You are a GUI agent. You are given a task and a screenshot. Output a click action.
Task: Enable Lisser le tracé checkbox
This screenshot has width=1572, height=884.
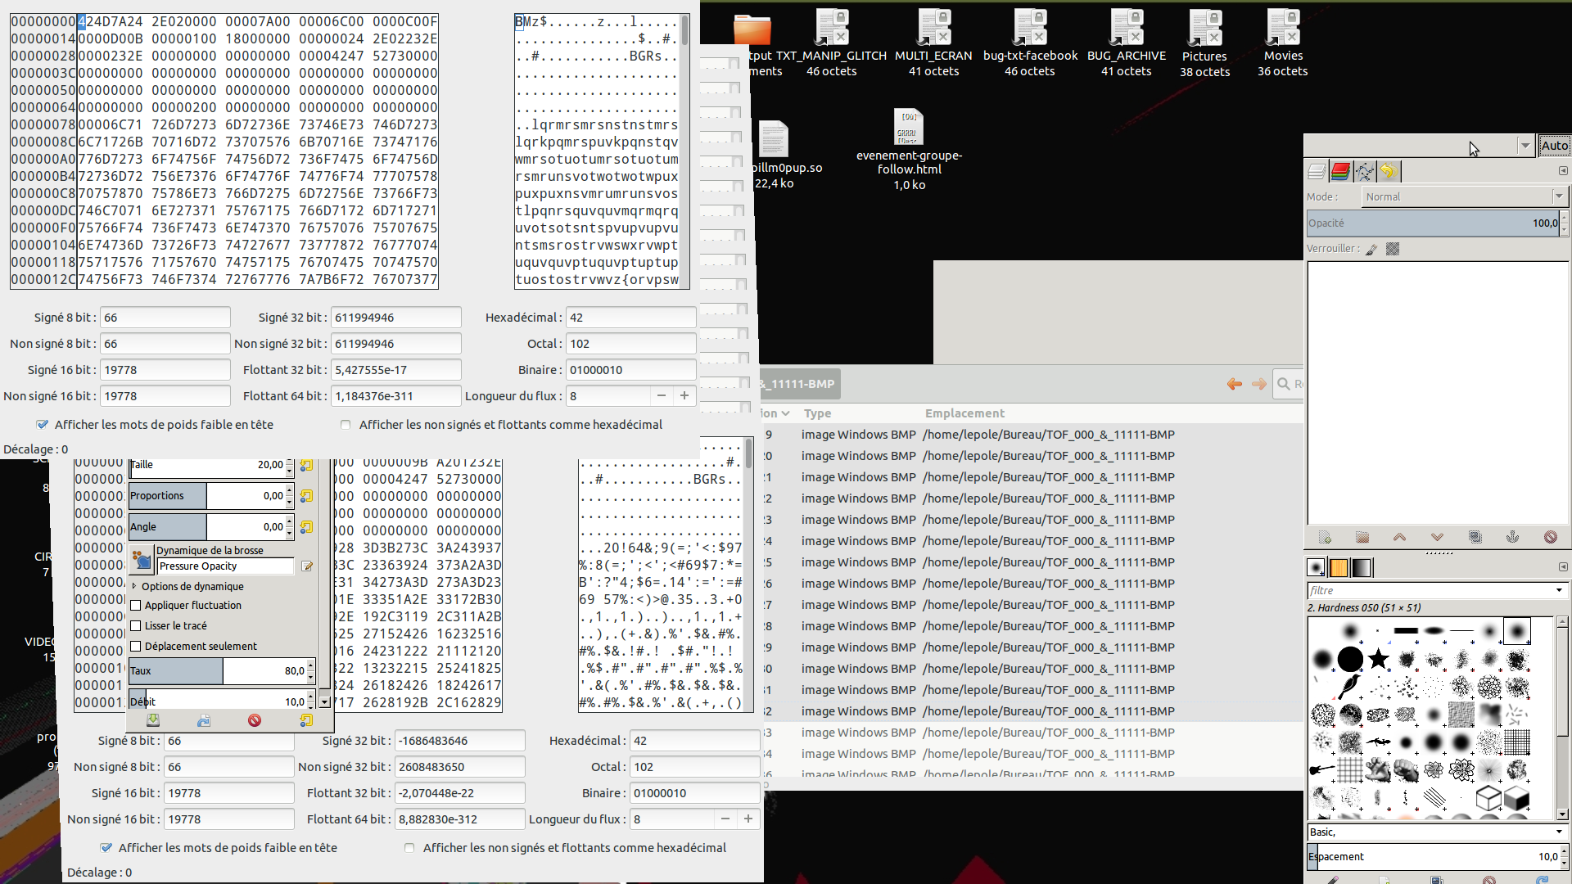(x=137, y=626)
